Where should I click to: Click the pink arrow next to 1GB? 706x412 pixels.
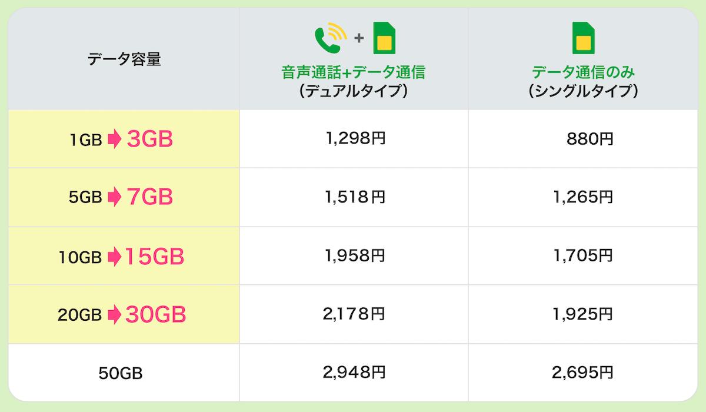[114, 139]
